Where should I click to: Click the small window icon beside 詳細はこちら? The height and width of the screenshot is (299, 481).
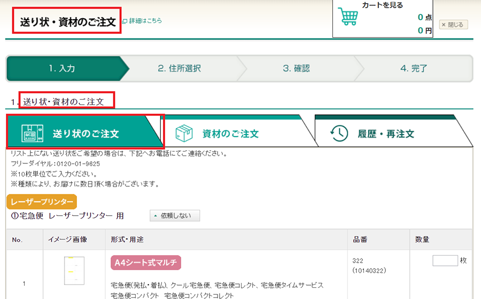click(x=125, y=21)
